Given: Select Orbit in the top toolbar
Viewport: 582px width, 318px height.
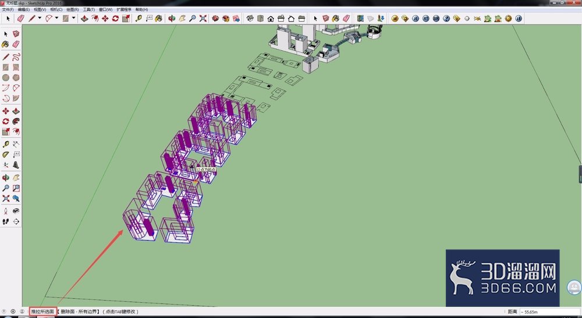Looking at the screenshot, I should (172, 18).
